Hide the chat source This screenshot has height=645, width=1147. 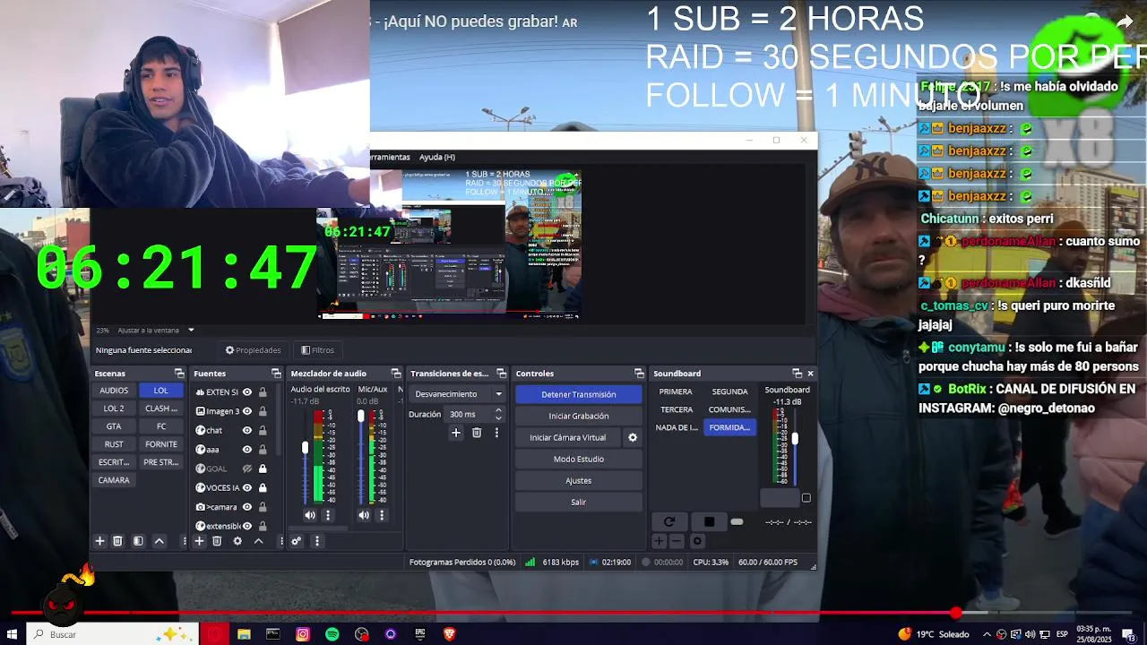click(x=247, y=430)
